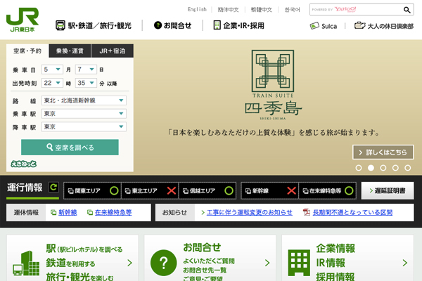Open 関東エリア service status
The image size is (422, 281).
(92, 190)
